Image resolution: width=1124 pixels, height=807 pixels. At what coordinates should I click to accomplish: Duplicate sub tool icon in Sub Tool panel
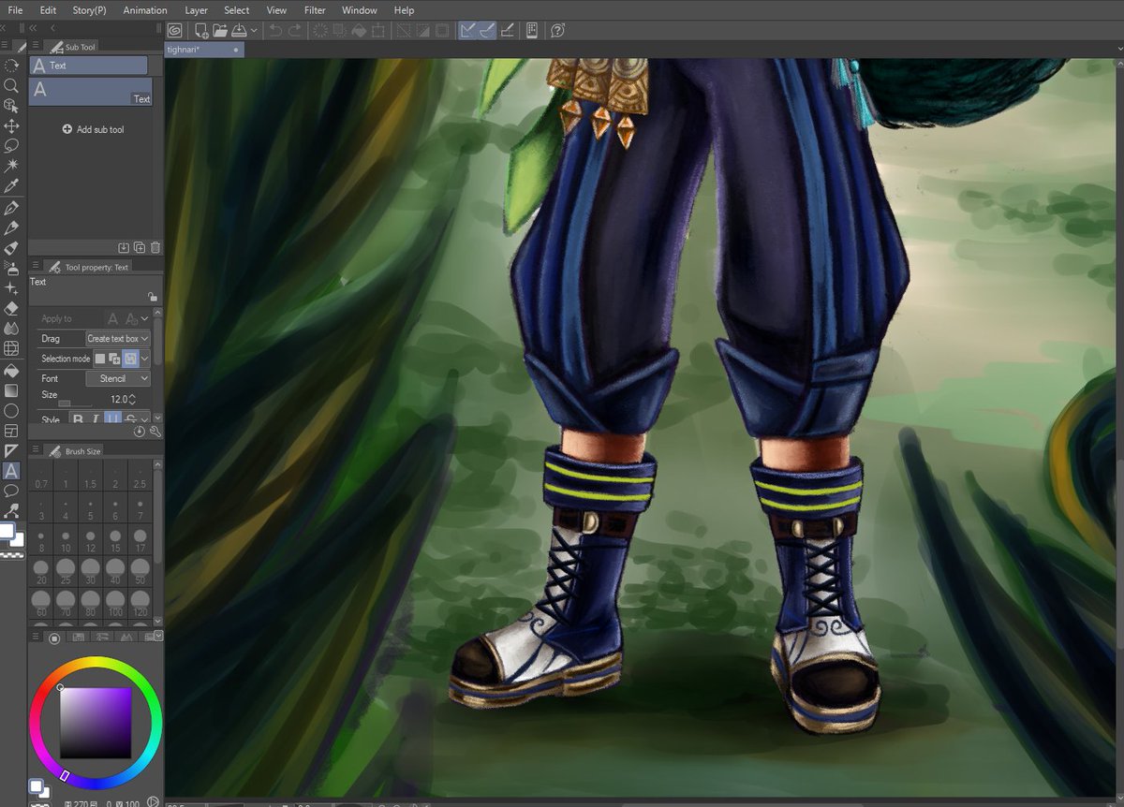coord(140,247)
